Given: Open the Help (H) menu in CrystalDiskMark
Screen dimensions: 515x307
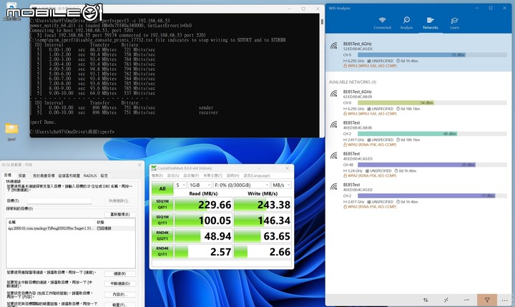Looking at the screenshot, I should point(232,175).
